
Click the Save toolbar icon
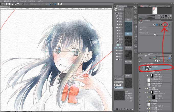pos(18,4)
